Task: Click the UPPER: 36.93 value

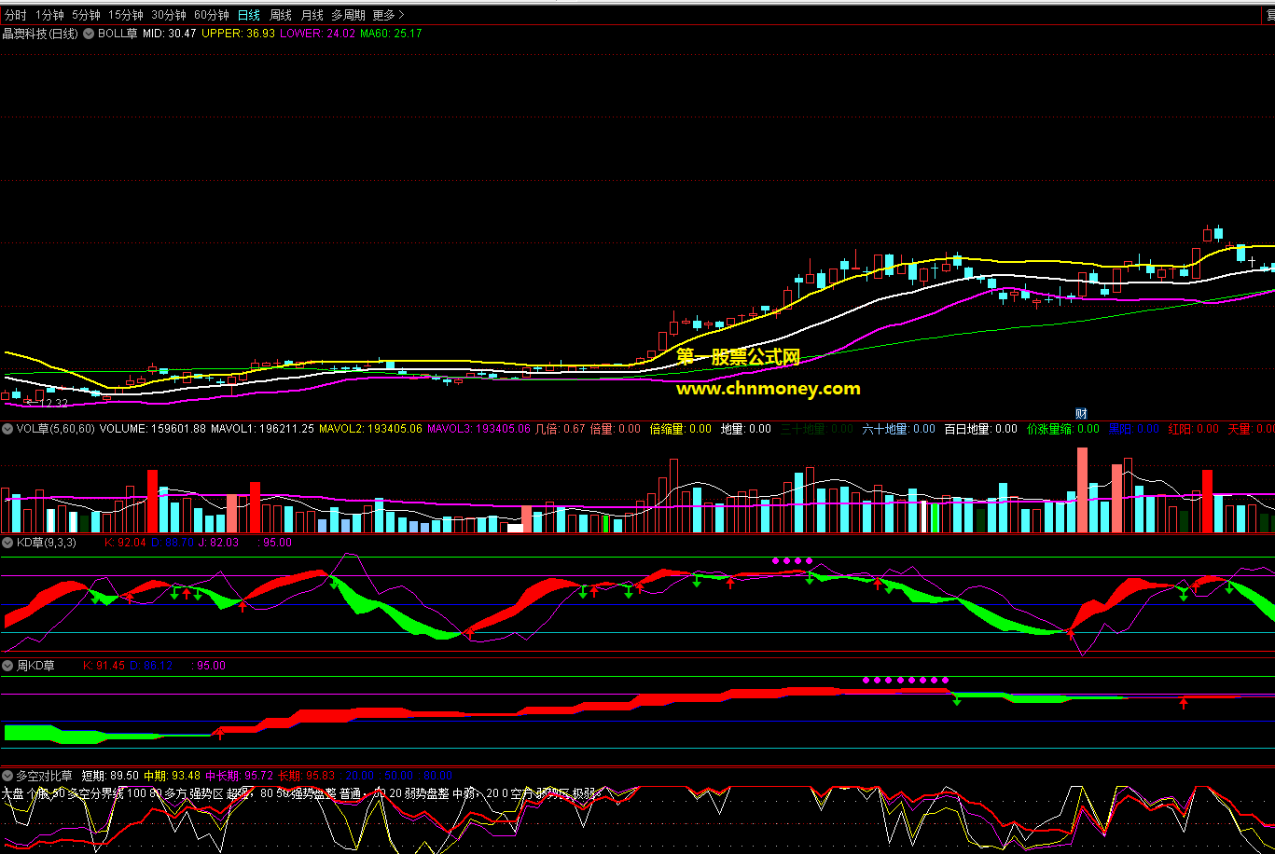Action: coord(238,34)
